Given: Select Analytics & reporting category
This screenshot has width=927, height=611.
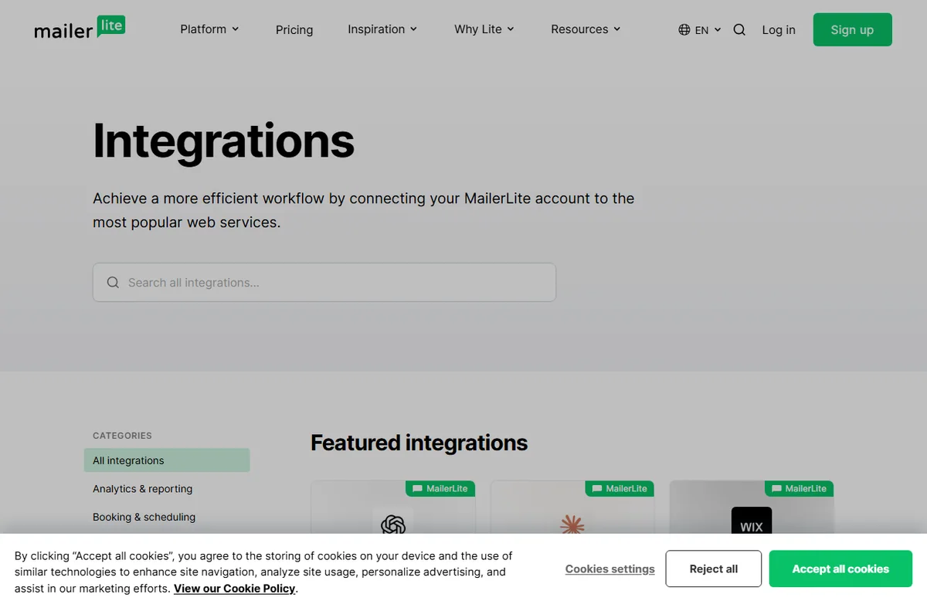Looking at the screenshot, I should click(x=142, y=489).
